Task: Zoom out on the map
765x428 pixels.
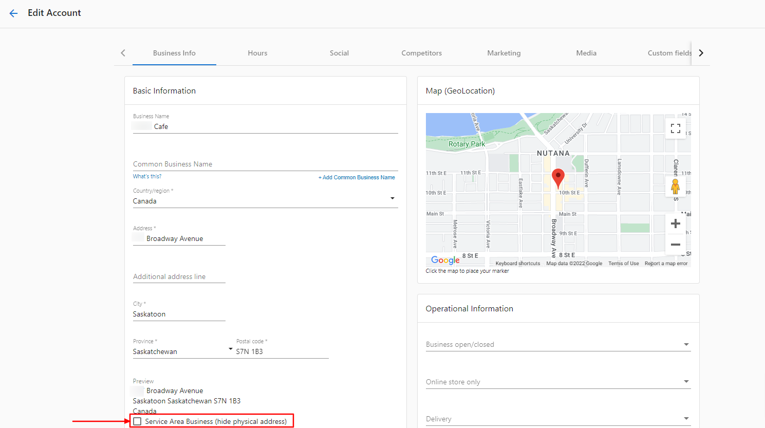Action: 675,245
